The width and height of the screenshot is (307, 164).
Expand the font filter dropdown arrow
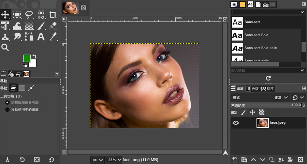coord(302,12)
